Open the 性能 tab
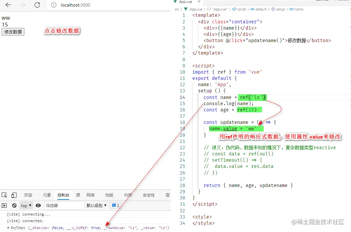The height and width of the screenshot is (232, 351). pos(109,195)
